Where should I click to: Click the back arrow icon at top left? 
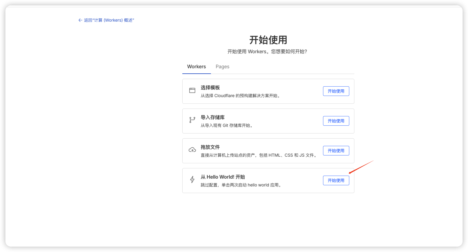[x=80, y=20]
